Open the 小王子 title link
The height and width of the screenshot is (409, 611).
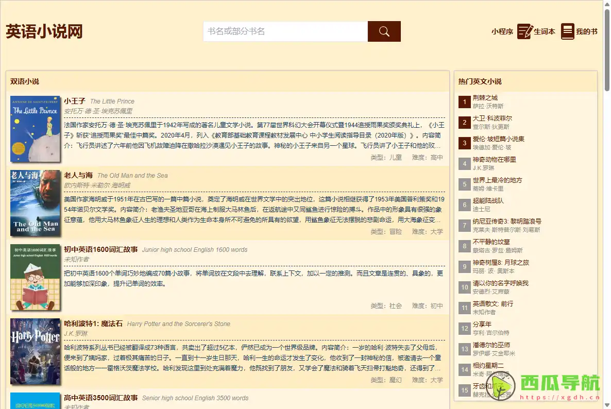pos(74,101)
